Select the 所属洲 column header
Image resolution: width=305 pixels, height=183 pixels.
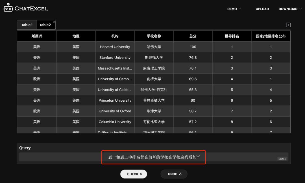tap(37, 36)
